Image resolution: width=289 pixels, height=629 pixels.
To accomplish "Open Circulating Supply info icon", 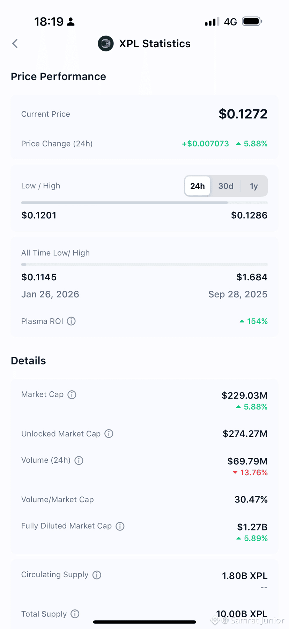I will tap(97, 575).
